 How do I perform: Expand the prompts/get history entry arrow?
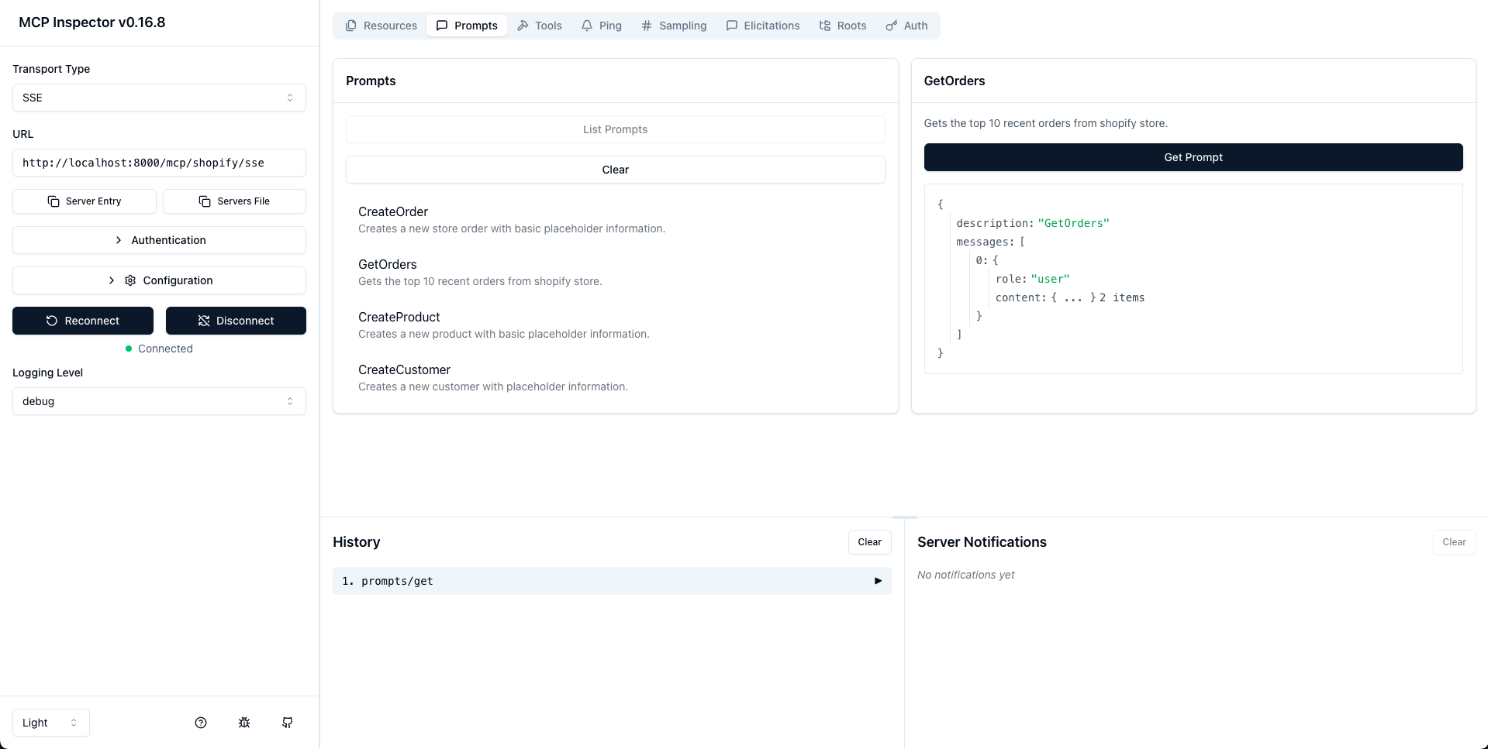tap(878, 581)
